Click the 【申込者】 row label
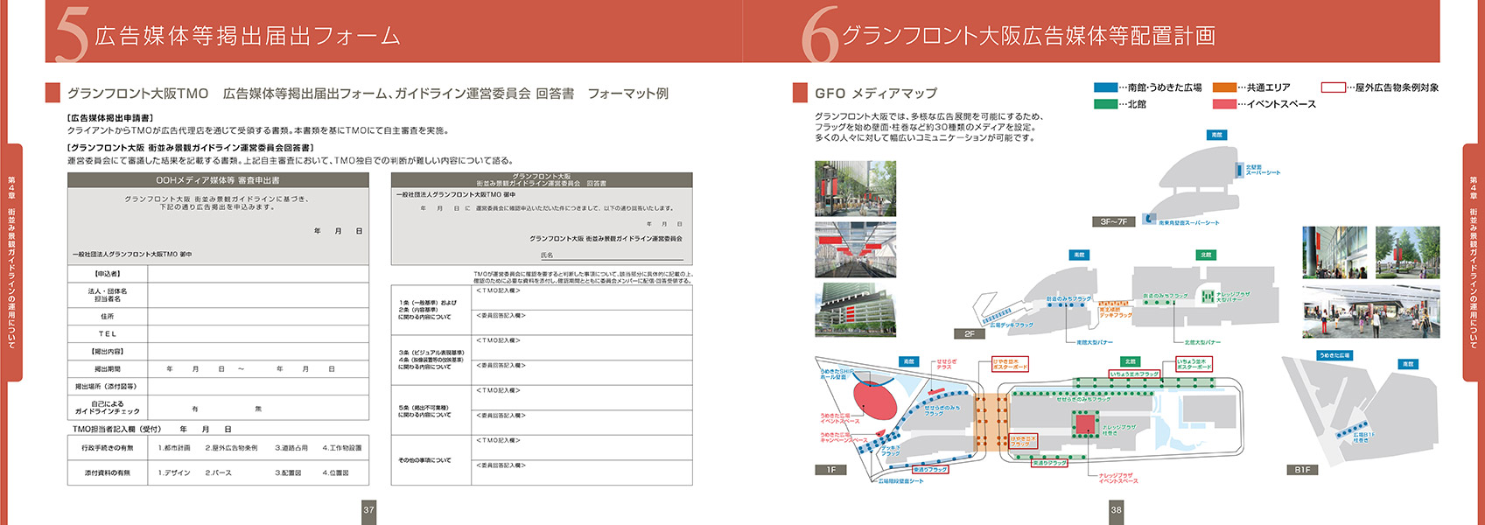Screen dimensions: 1485x525 pyautogui.click(x=108, y=274)
